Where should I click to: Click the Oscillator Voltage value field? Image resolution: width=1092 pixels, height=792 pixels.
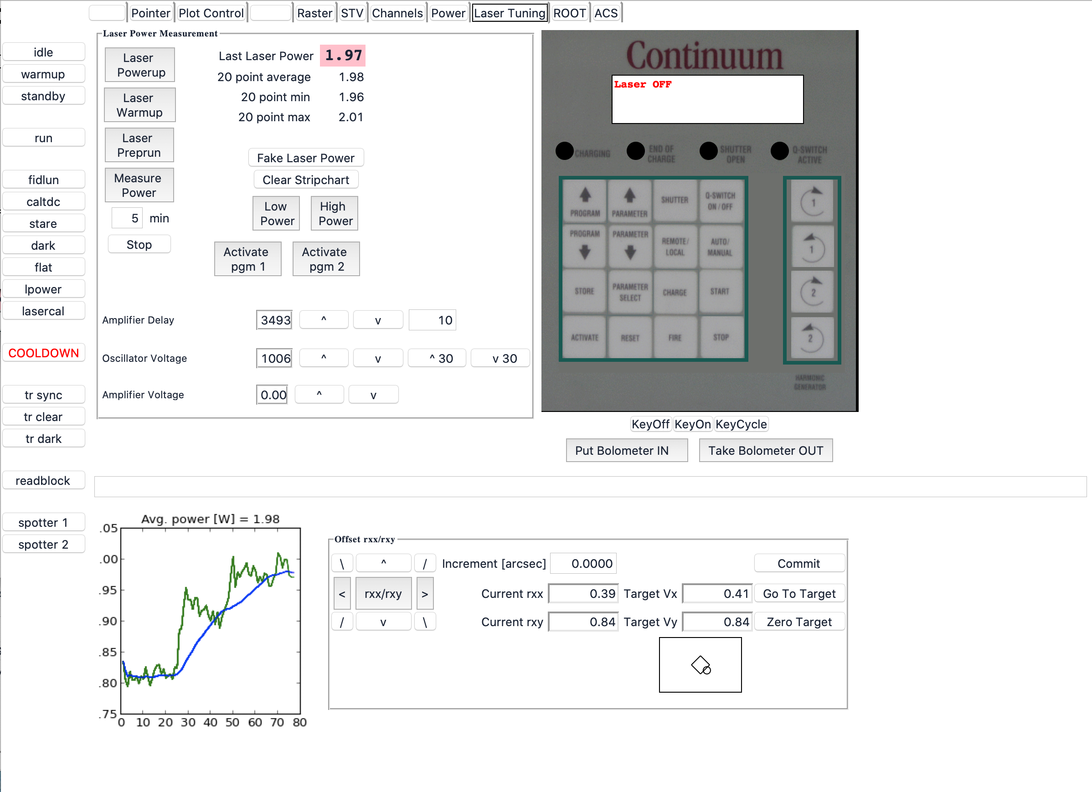pyautogui.click(x=274, y=358)
